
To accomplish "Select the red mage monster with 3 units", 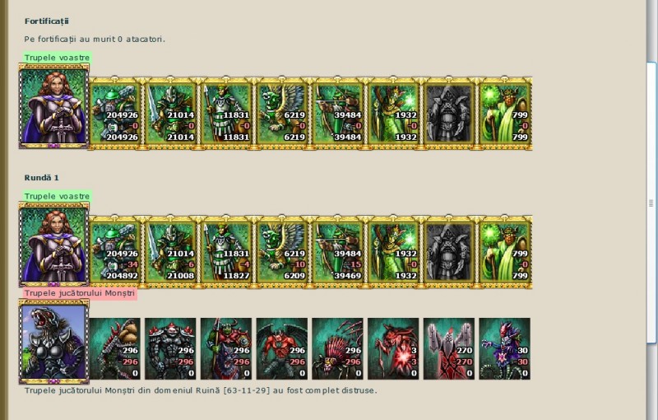I will pyautogui.click(x=393, y=348).
